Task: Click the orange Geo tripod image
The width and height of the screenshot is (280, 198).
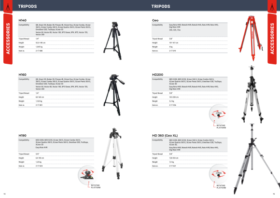Action: [x=251, y=38]
